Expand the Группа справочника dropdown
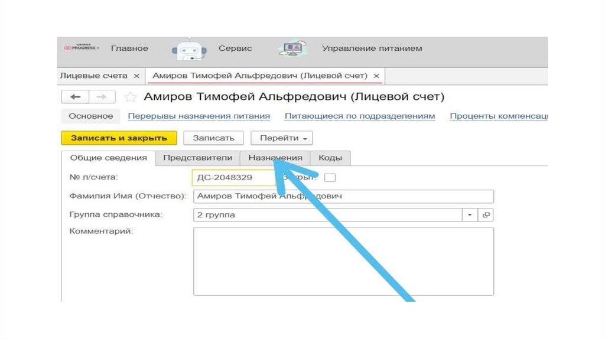Viewport: 605px width, 339px height. (x=470, y=215)
